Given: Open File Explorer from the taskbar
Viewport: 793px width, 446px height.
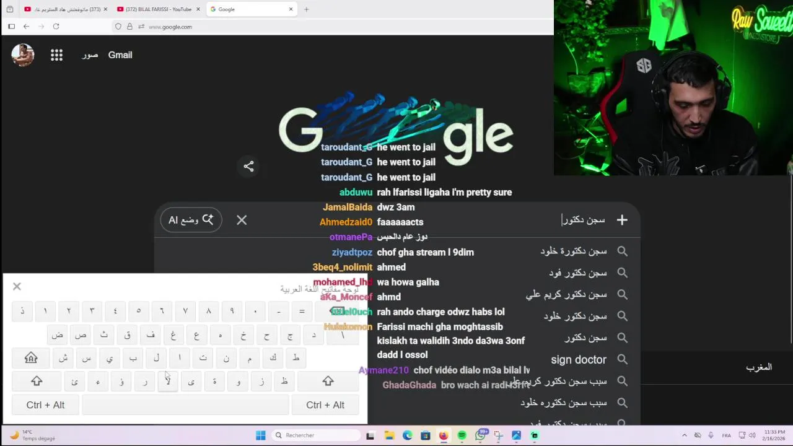Looking at the screenshot, I should point(389,435).
